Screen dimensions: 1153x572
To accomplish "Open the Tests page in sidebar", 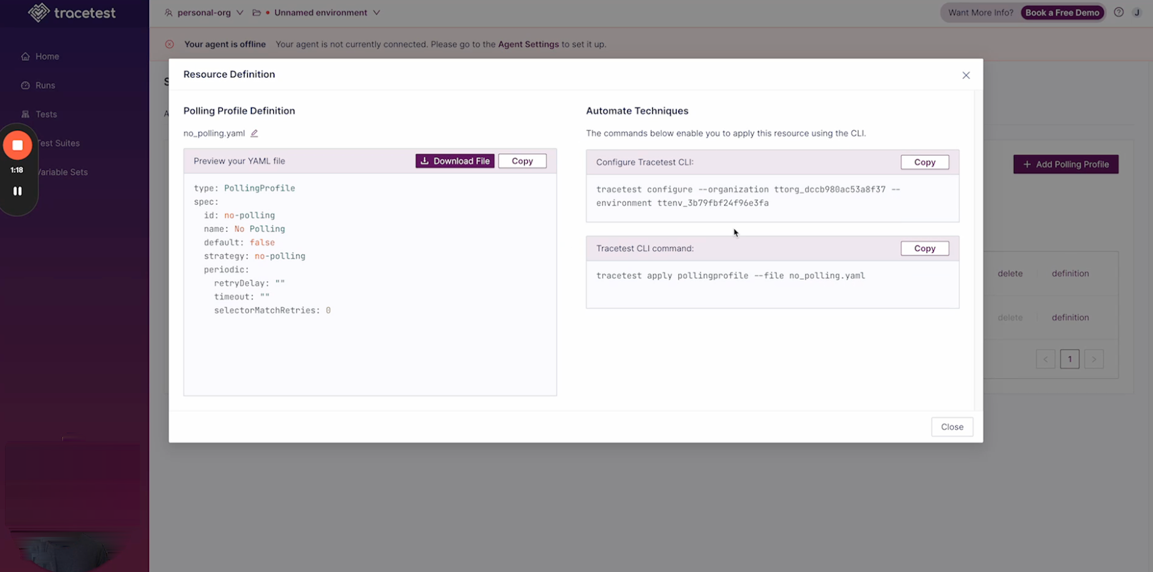I will pyautogui.click(x=39, y=114).
